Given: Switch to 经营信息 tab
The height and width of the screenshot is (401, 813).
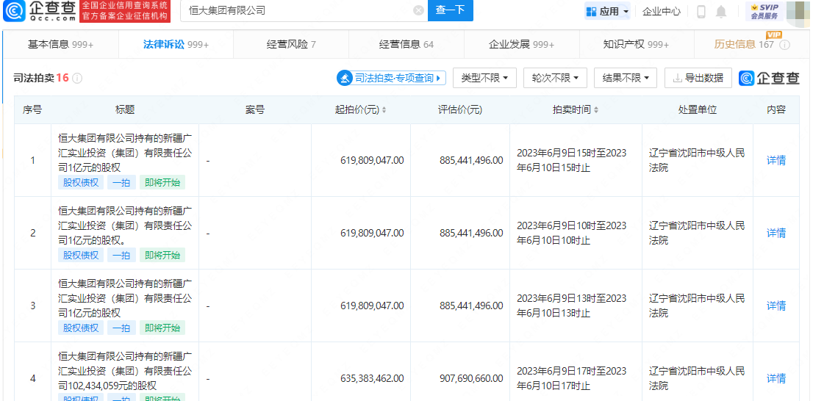Looking at the screenshot, I should [x=406, y=44].
